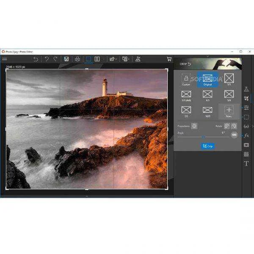Viewport: 254px width, 254px height.
Task: Open the Text T tool
Action: click(246, 163)
